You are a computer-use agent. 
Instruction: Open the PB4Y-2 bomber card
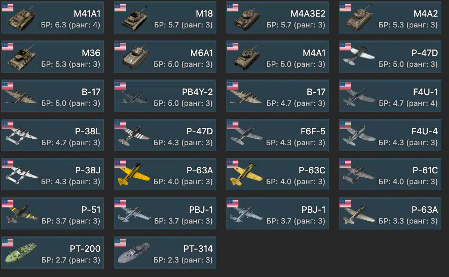click(x=165, y=96)
